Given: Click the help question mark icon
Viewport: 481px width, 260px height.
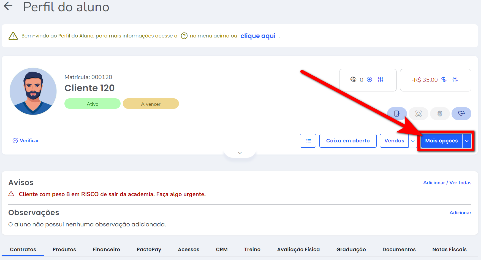Looking at the screenshot, I should coord(184,36).
